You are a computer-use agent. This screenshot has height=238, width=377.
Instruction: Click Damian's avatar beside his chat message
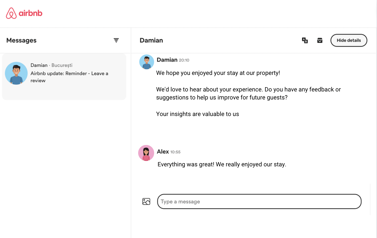pos(147,62)
